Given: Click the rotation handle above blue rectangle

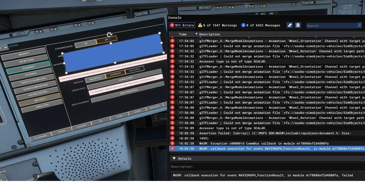Looking at the screenshot, I should point(109,34).
